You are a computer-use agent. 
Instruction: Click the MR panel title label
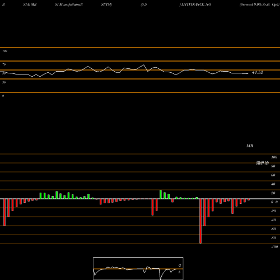pyautogui.click(x=250, y=146)
